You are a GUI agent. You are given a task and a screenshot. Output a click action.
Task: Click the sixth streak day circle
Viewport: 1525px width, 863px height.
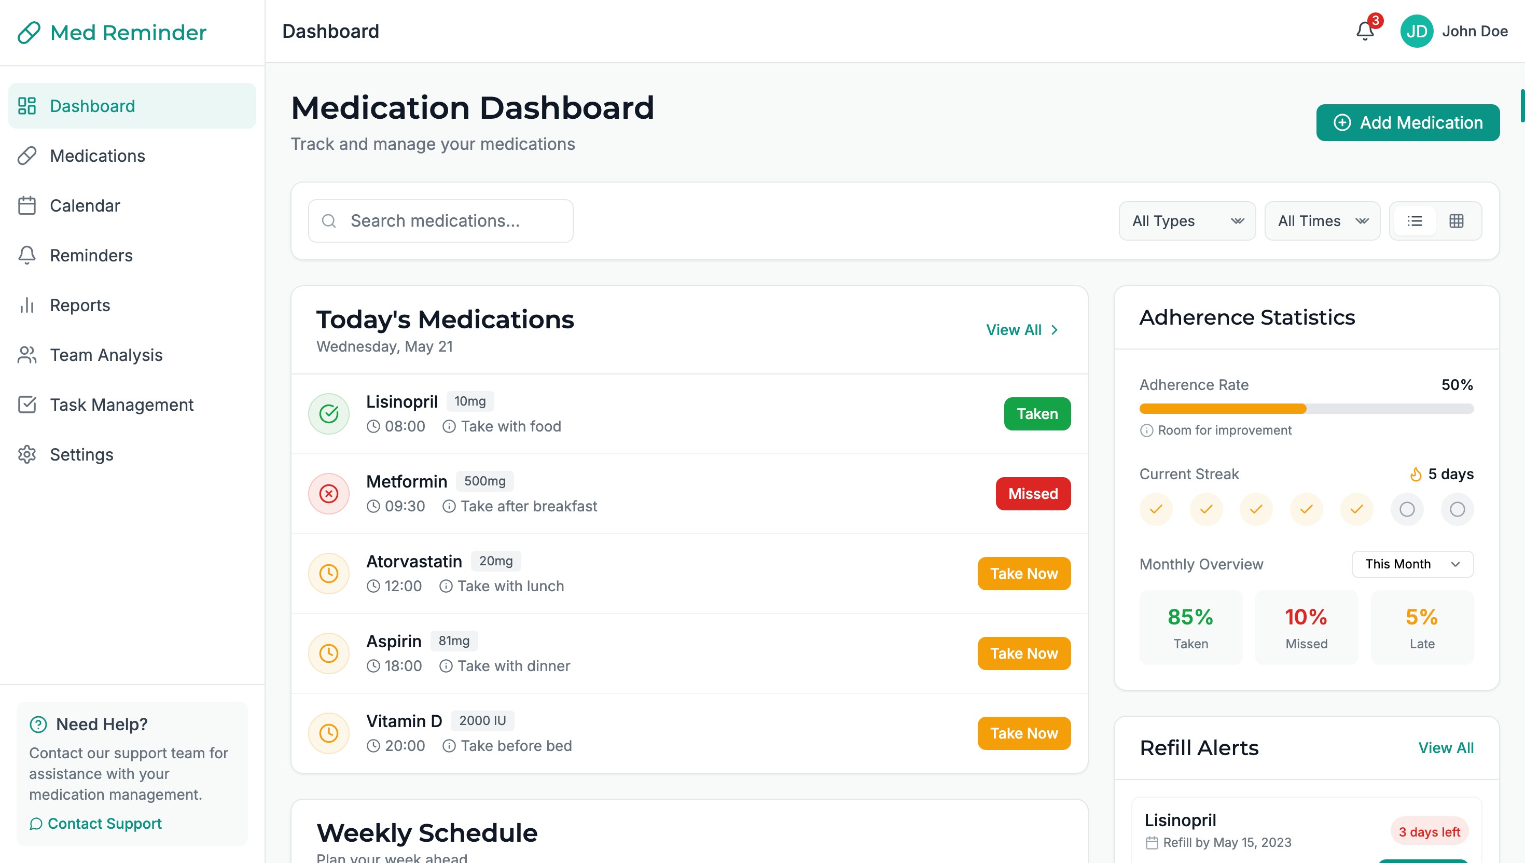tap(1408, 509)
